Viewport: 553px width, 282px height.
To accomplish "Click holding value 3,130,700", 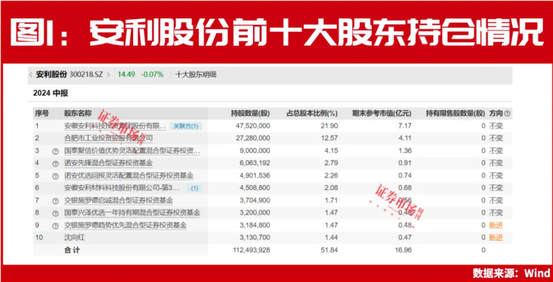I will [256, 238].
